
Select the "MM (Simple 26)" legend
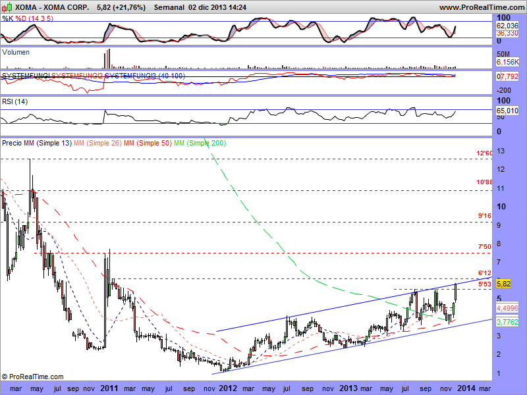(97, 143)
